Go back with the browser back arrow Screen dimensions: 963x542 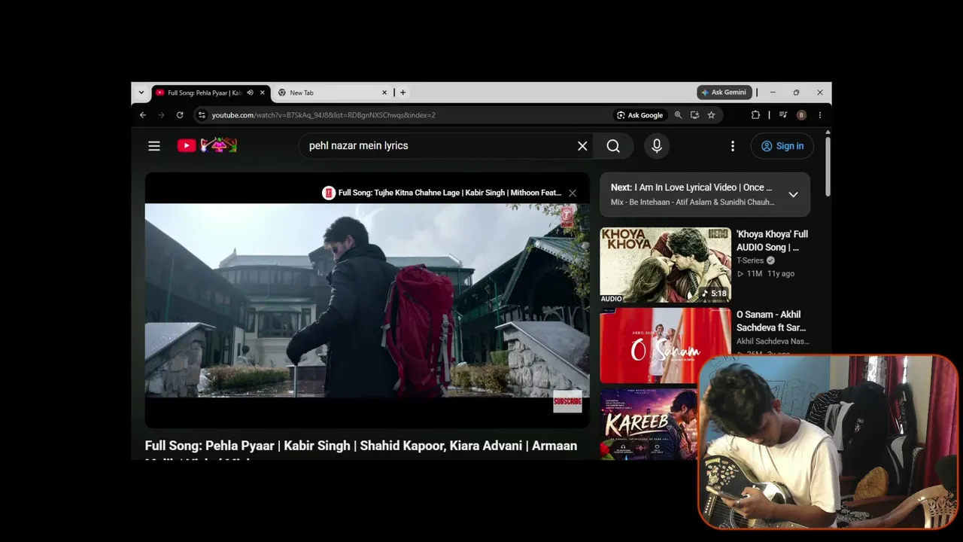[143, 115]
